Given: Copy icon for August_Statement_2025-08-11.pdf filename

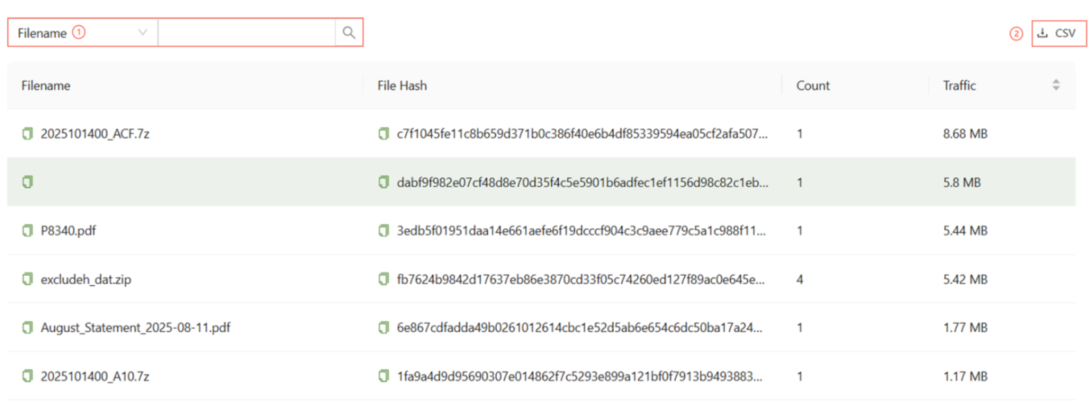Looking at the screenshot, I should [x=27, y=328].
